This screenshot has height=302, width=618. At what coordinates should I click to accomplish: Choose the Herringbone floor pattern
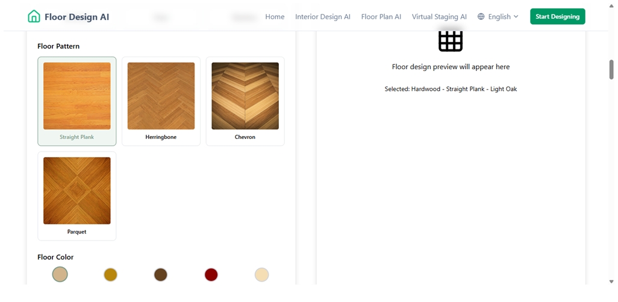click(161, 101)
